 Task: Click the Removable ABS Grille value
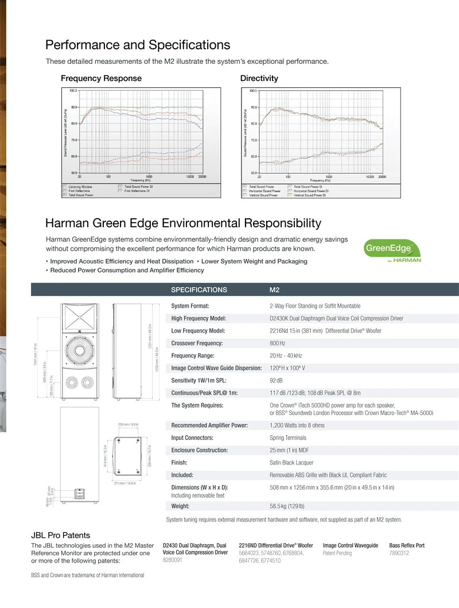(328, 475)
